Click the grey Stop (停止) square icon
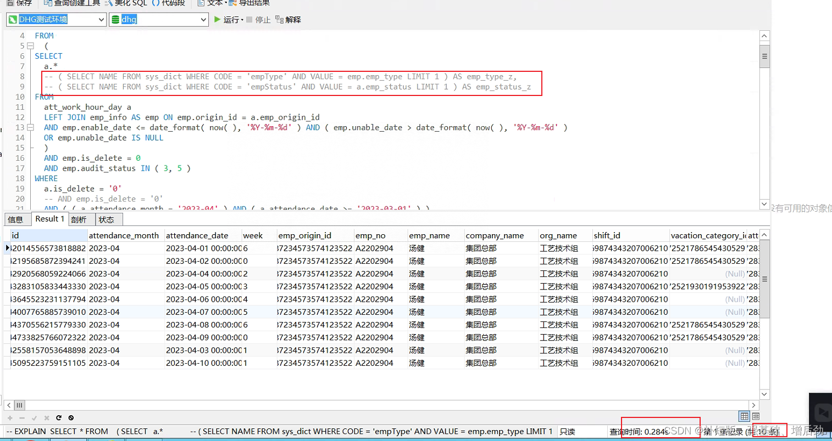The width and height of the screenshot is (832, 441). [249, 20]
